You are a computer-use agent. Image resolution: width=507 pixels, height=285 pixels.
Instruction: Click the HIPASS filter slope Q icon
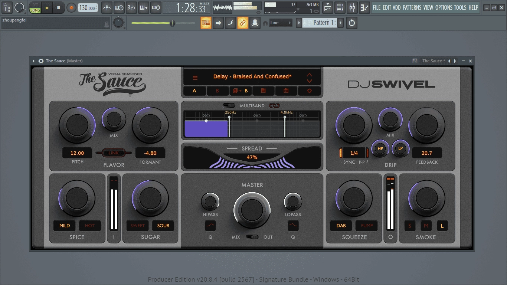[x=210, y=225]
